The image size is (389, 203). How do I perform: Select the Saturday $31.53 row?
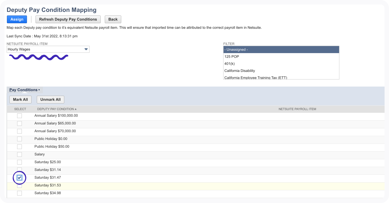19,185
